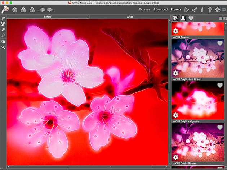Viewport: 227px width, 170px height.
Task: Switch to the Before tab
Action: 48,17
